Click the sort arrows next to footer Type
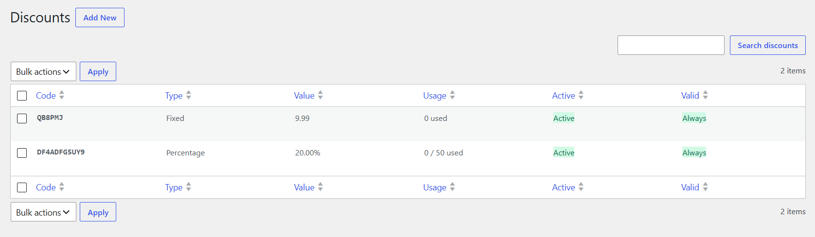The width and height of the screenshot is (815, 237). [189, 187]
